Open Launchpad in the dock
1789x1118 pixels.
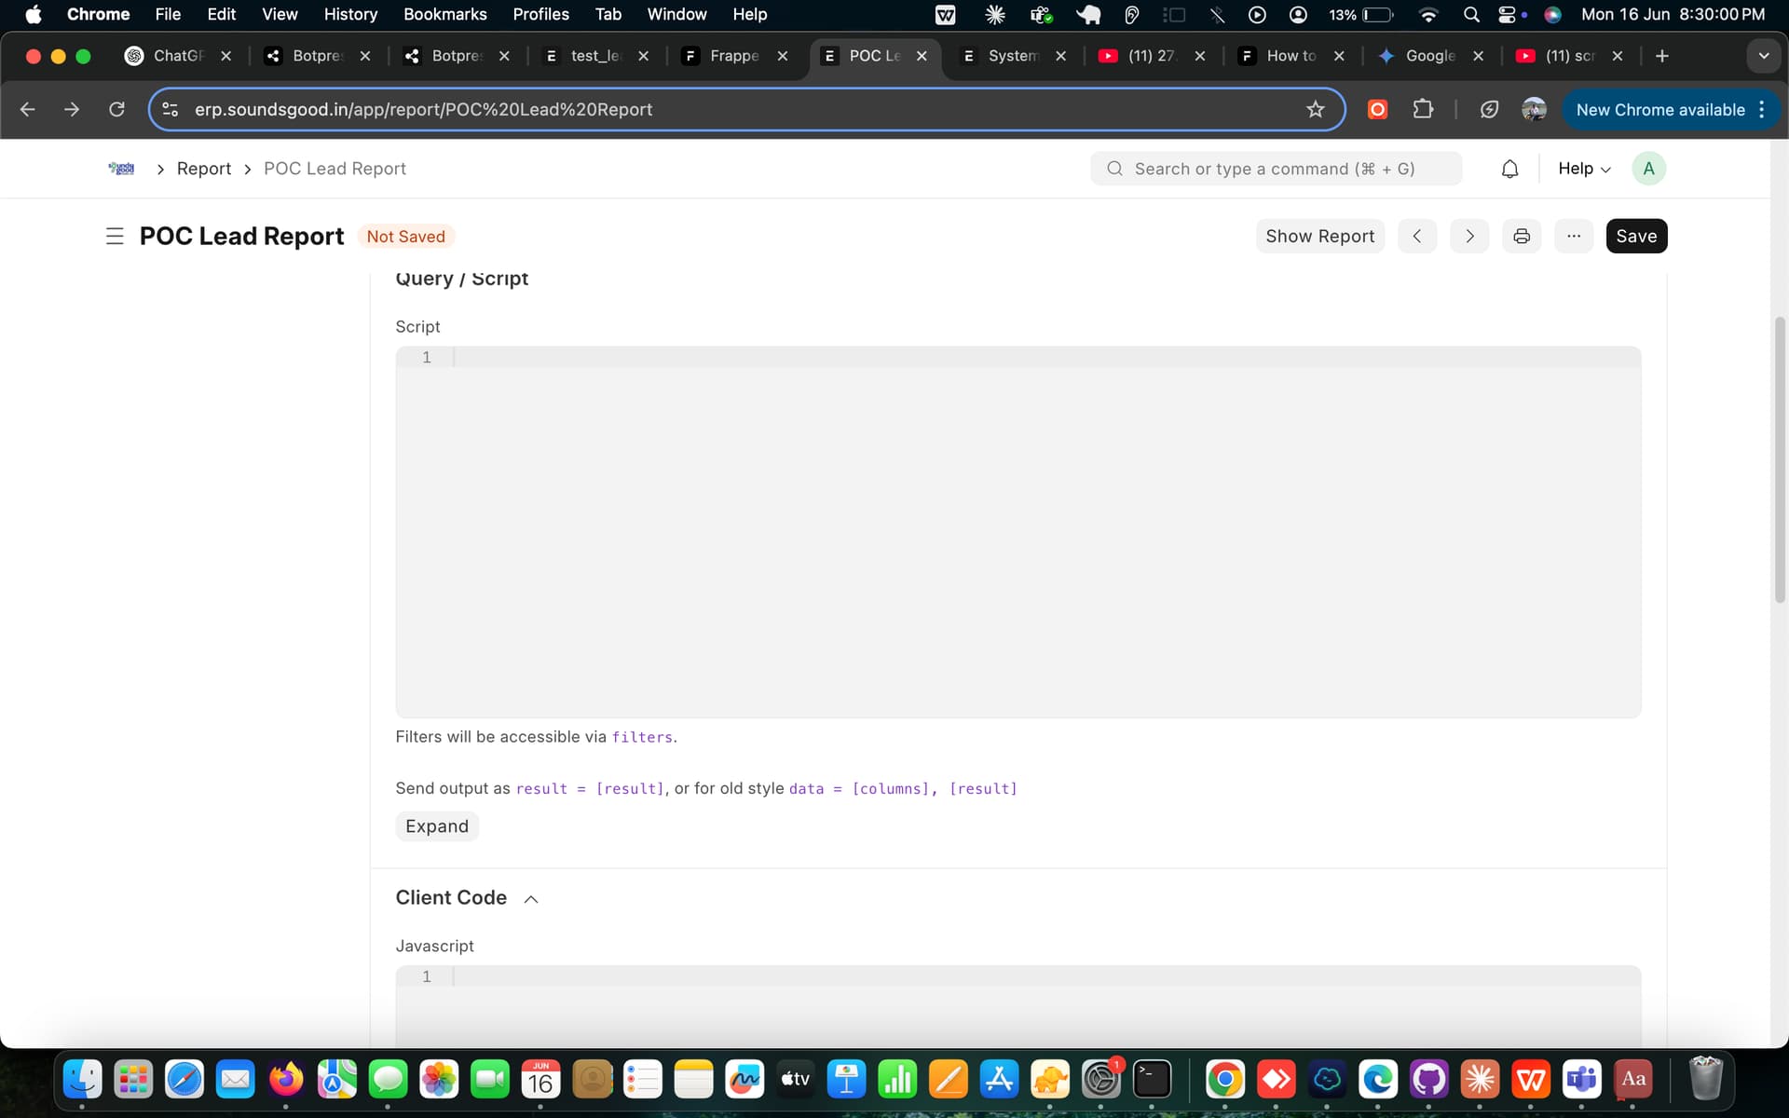133,1080
